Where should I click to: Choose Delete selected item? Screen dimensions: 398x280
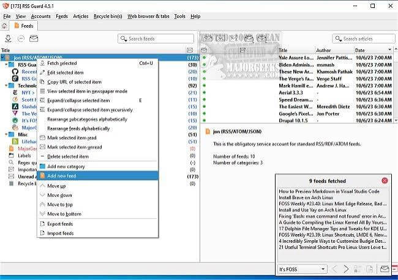[x=98, y=156]
